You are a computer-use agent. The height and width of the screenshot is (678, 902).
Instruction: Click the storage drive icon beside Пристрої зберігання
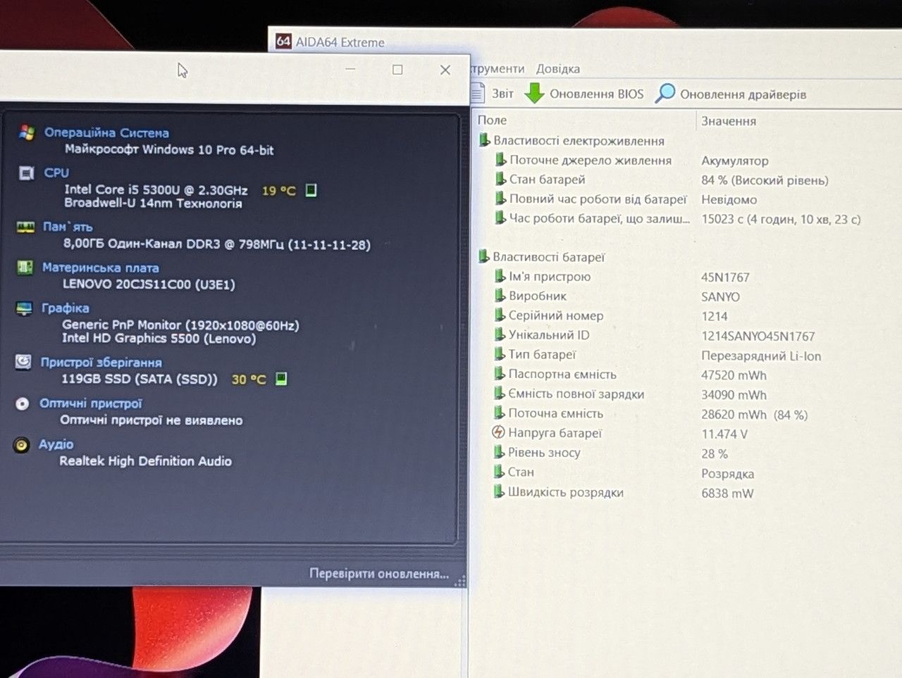[23, 362]
